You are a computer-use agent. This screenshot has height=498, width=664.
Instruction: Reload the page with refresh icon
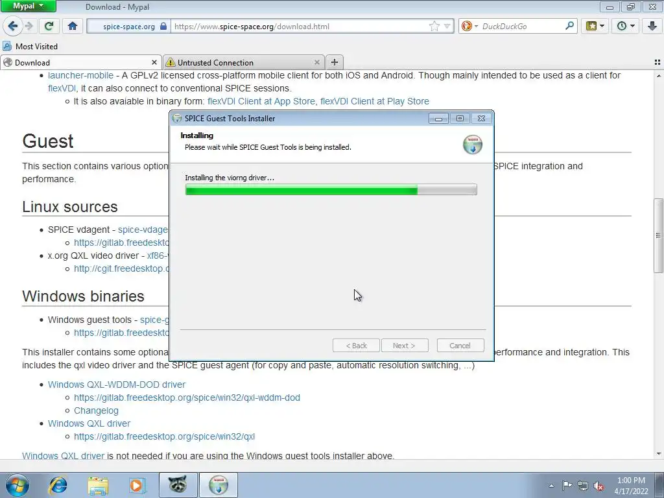pos(49,26)
